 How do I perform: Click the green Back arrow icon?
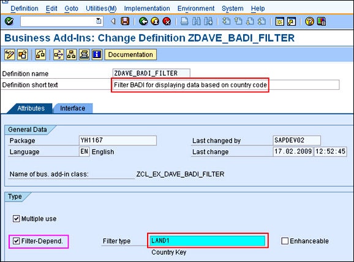pyautogui.click(x=143, y=21)
